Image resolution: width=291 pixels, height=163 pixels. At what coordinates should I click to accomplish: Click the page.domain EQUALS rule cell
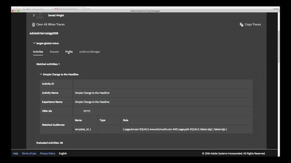pos(187,129)
